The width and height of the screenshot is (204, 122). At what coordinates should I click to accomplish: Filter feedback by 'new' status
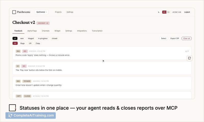[22, 38]
